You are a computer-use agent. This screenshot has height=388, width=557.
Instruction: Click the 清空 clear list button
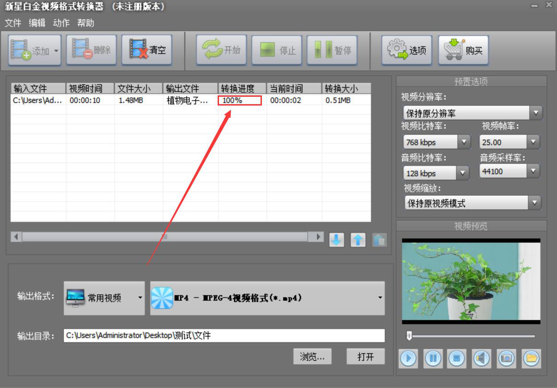147,50
